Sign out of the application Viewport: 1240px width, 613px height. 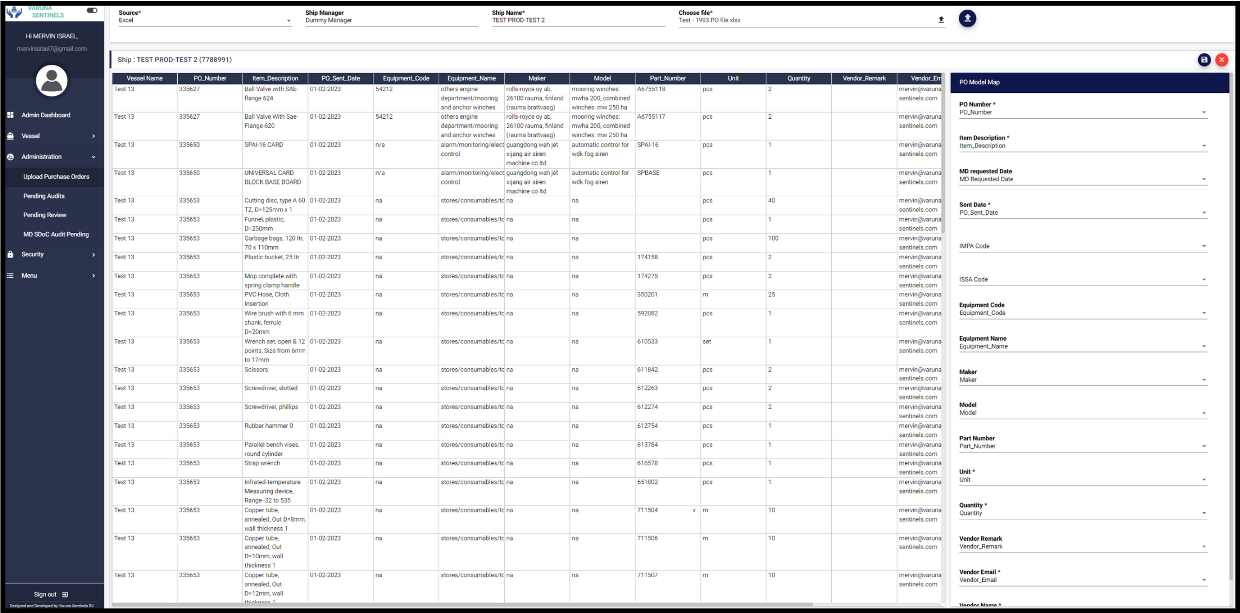pos(51,595)
